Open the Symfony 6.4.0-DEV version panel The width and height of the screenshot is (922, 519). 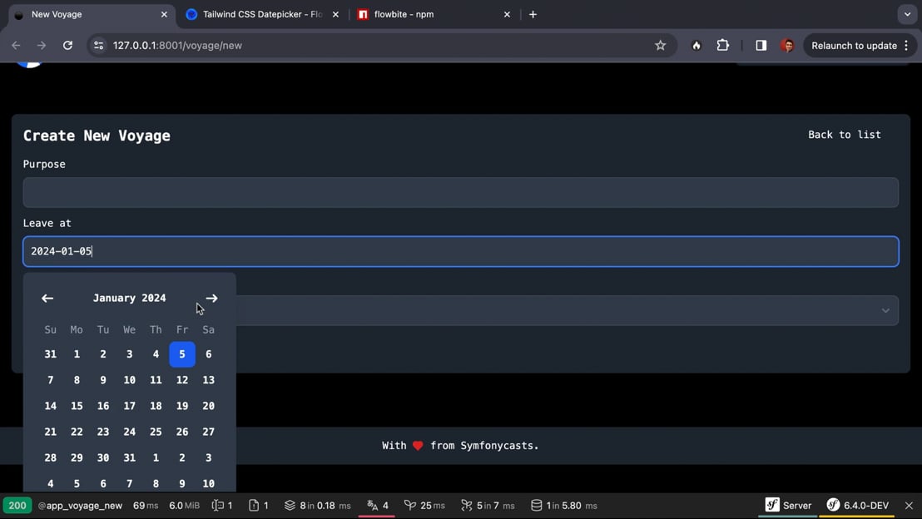857,506
